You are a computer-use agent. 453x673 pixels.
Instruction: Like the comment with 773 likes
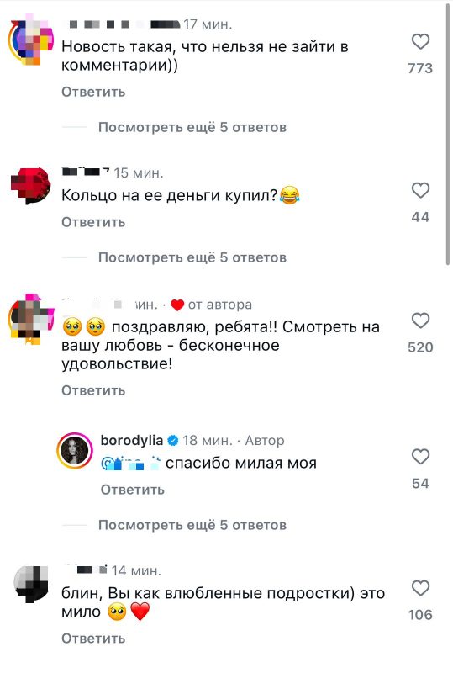420,41
